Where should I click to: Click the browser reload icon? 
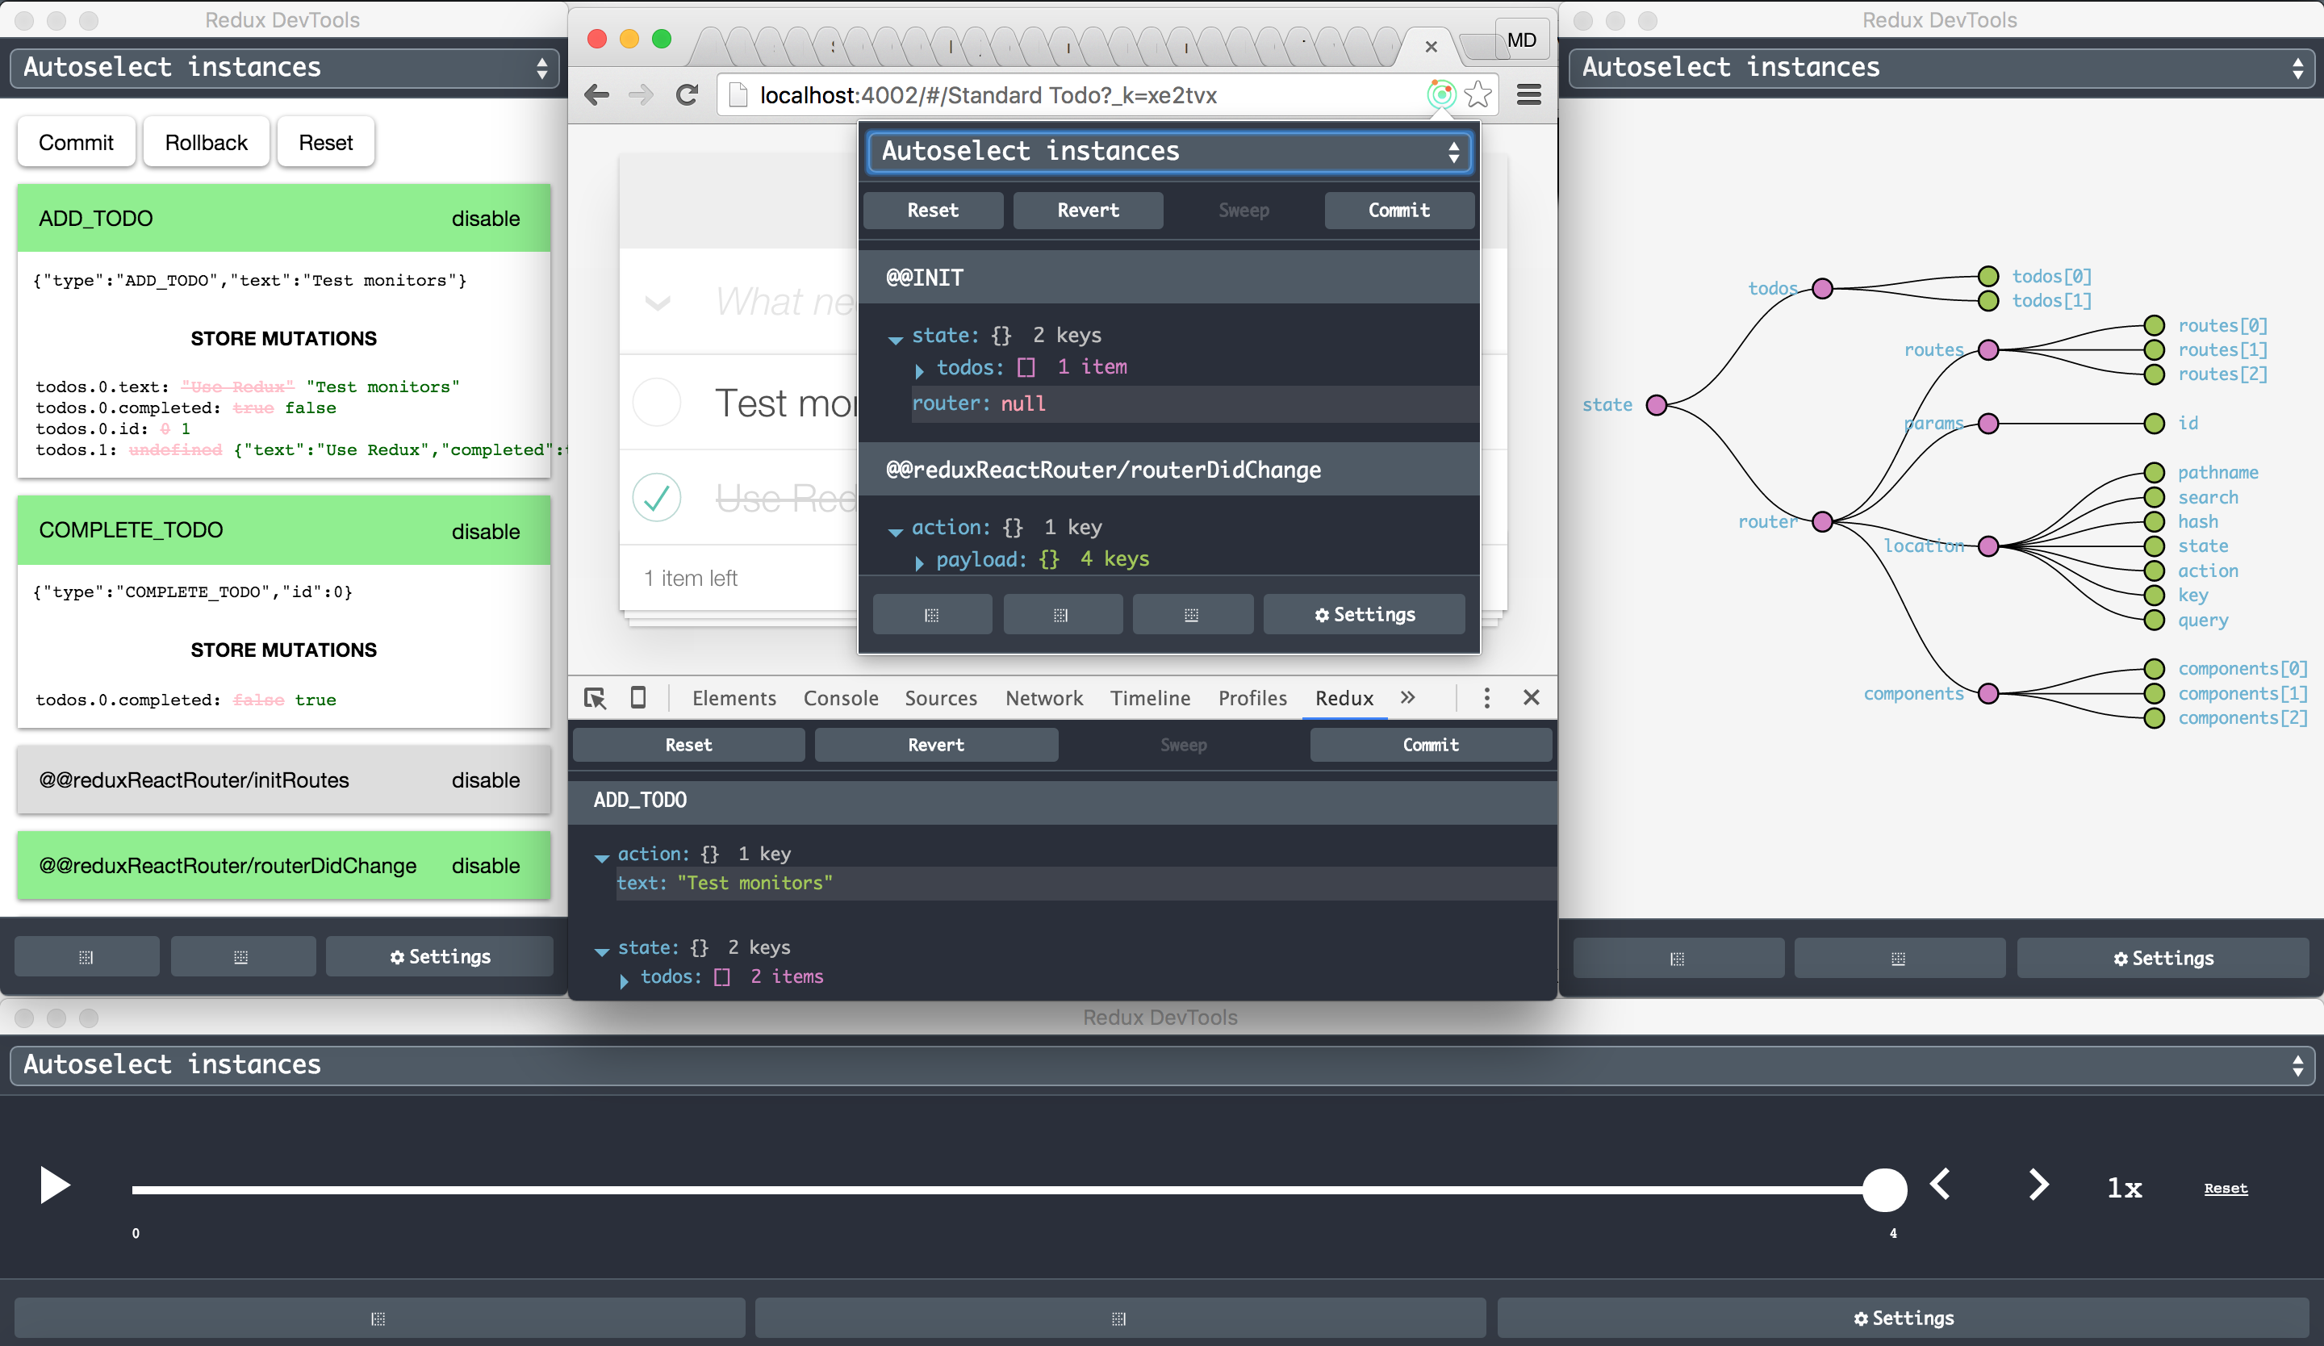click(x=687, y=95)
